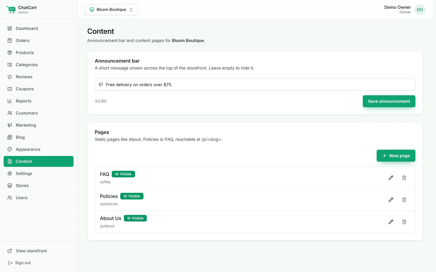Click the Users icon in sidebar

click(10, 198)
